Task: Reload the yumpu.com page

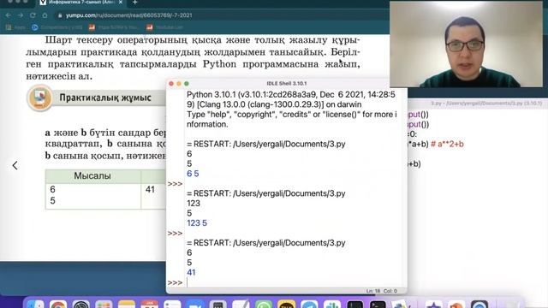Action: [x=33, y=15]
